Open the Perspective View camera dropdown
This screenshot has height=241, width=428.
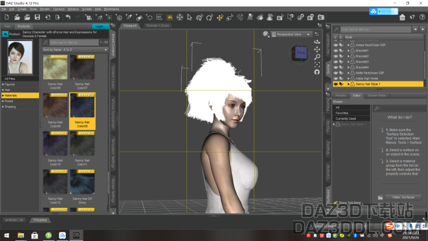[x=291, y=35]
